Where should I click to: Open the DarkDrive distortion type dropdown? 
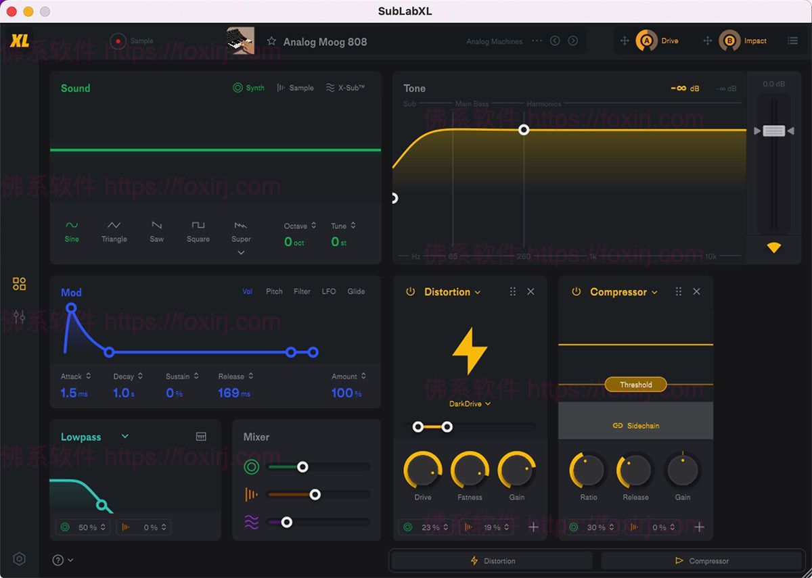[470, 404]
